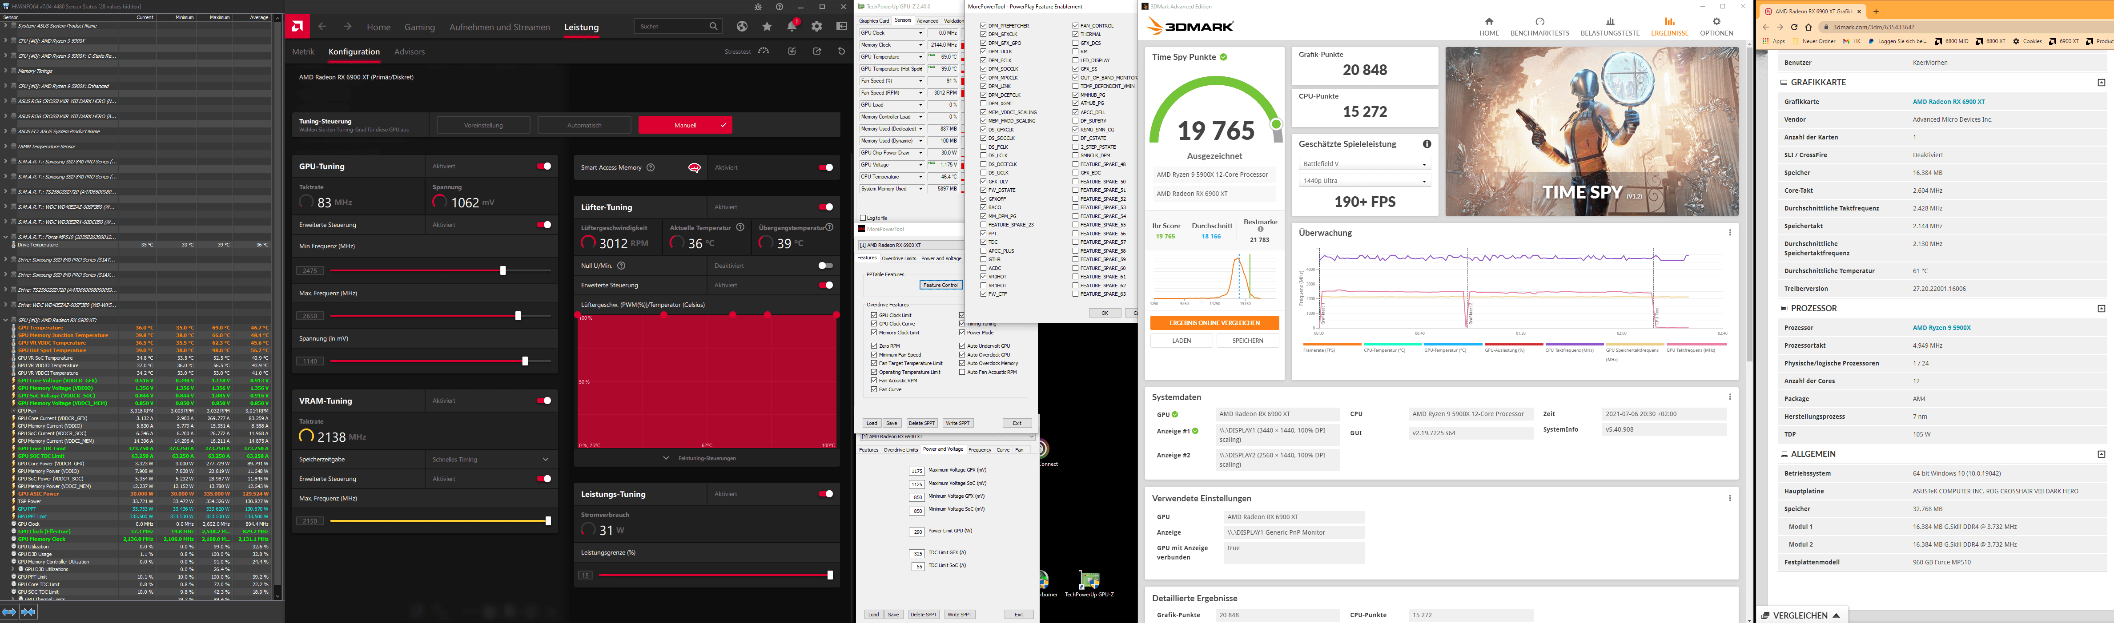The width and height of the screenshot is (2114, 623).
Task: Click ERGEBNIS ONLINE VERGLEICHEN in 3DMark
Action: (1214, 323)
